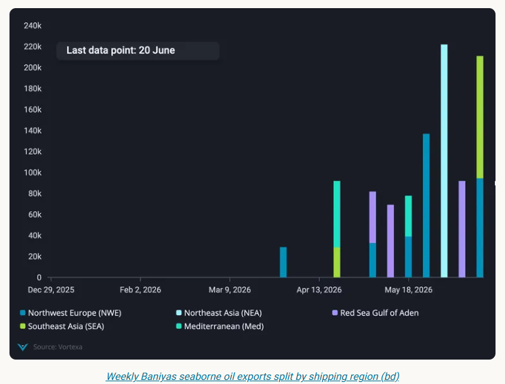Select the tallest light-blue Northeast Asia bar

coord(444,161)
